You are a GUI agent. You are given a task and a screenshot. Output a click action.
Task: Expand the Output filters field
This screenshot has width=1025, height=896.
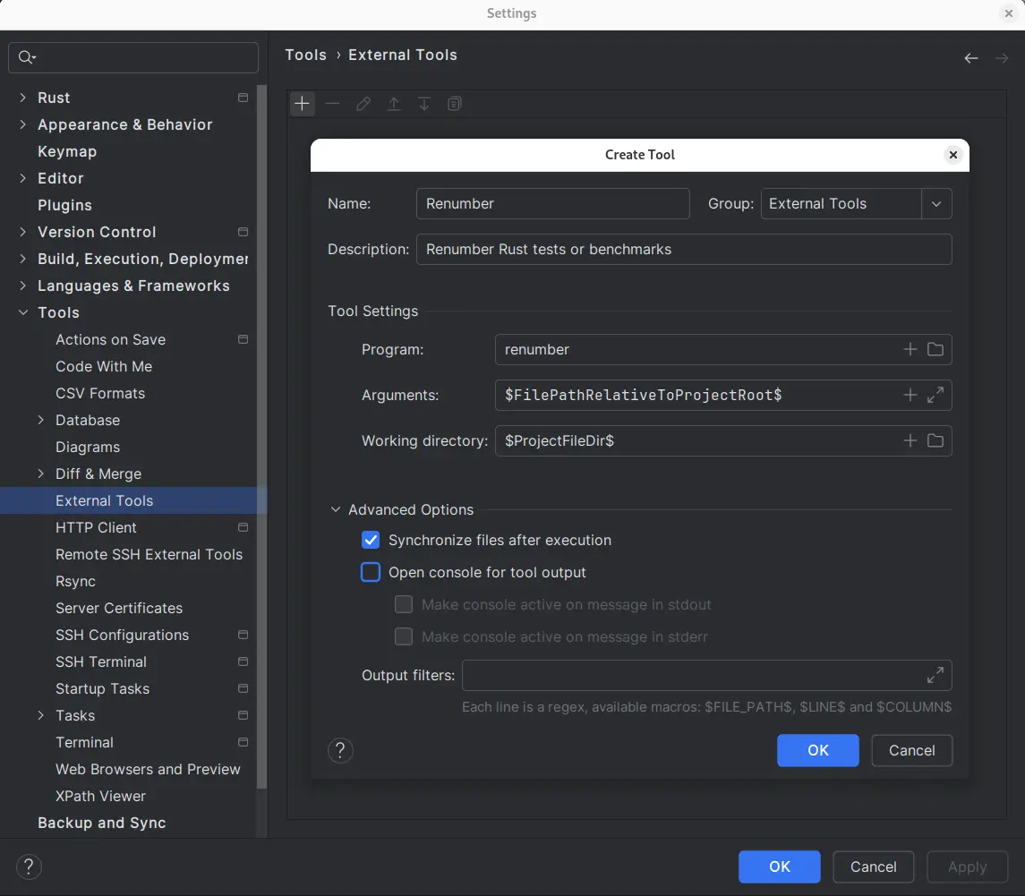[x=935, y=675]
